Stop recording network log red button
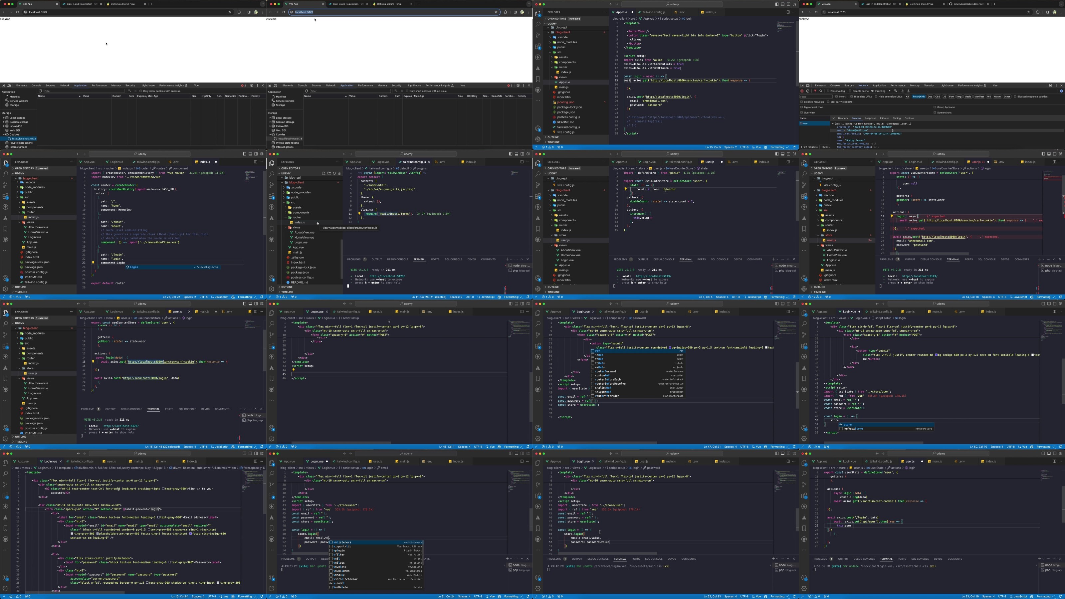 802,91
